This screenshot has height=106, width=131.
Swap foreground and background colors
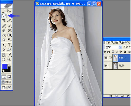[9, 64]
